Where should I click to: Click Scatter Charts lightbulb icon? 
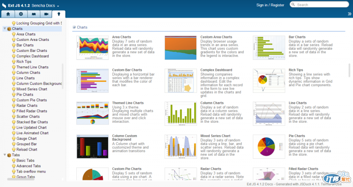click(14, 117)
